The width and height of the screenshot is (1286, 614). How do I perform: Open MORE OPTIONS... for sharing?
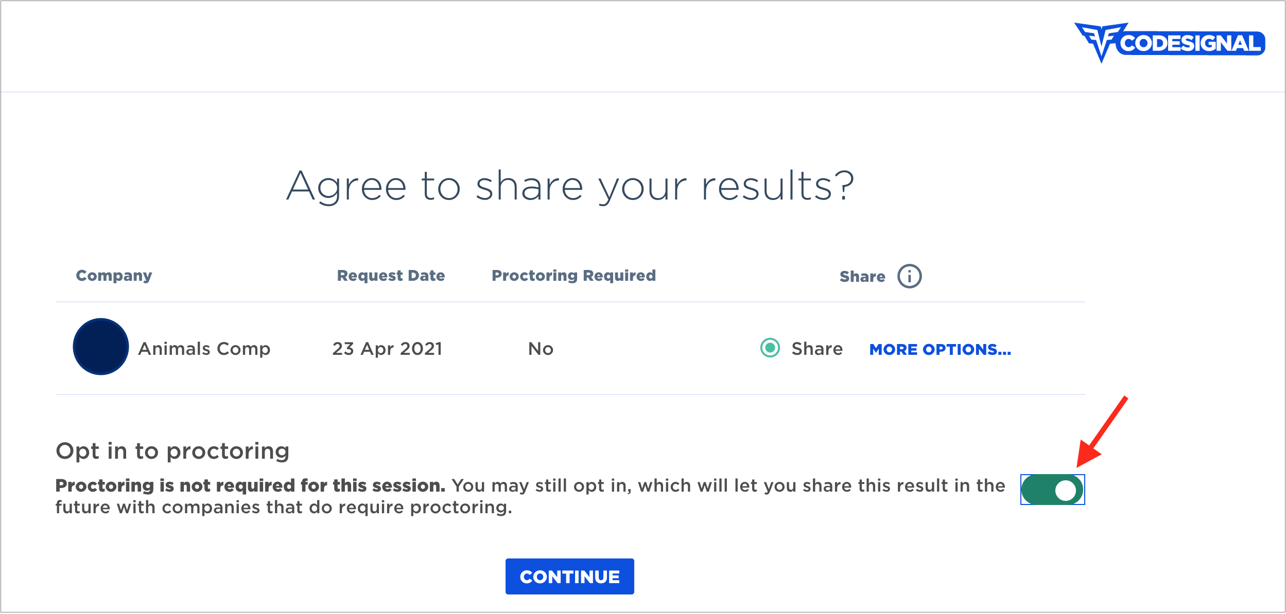(940, 350)
